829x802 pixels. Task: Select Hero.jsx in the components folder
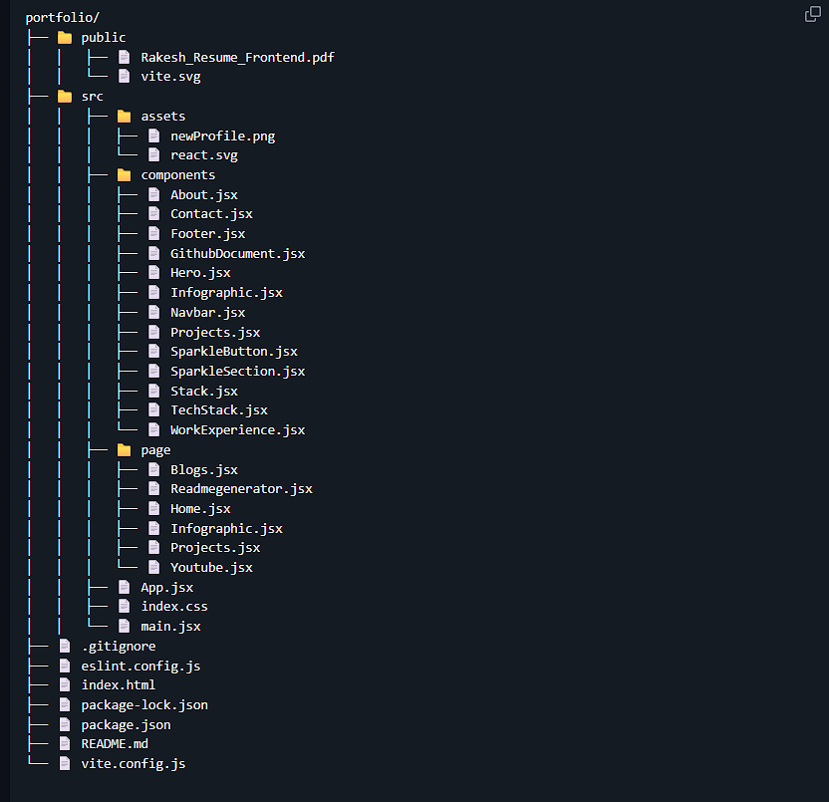click(199, 272)
